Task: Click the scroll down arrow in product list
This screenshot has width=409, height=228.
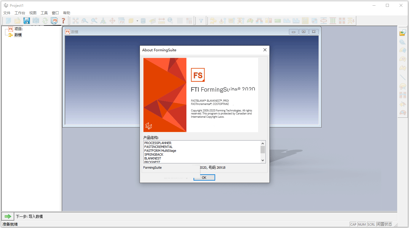Action: (263, 160)
